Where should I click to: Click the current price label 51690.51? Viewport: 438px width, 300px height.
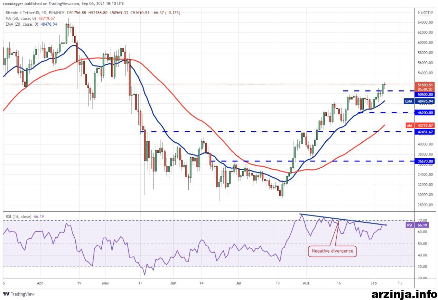point(425,85)
